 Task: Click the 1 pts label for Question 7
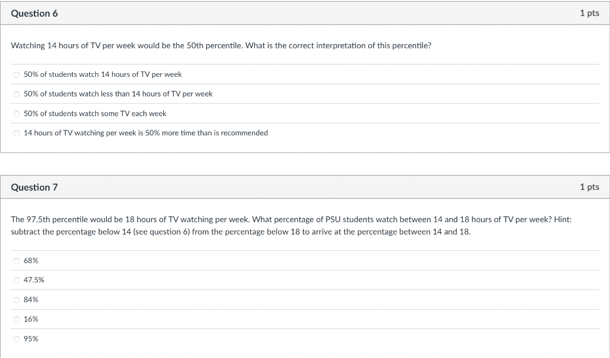pos(589,186)
